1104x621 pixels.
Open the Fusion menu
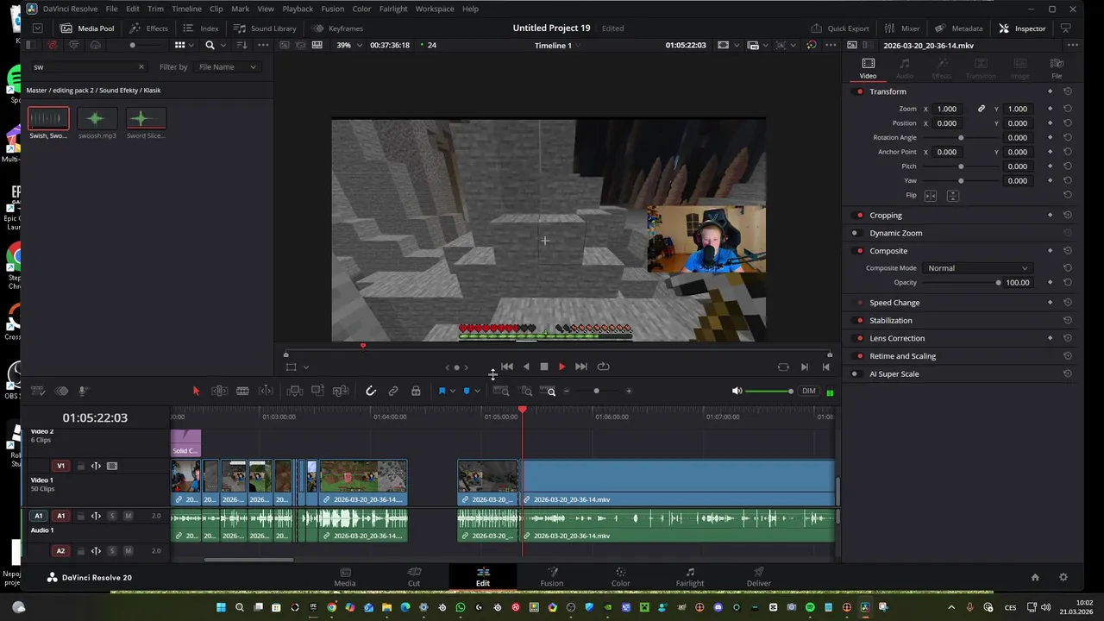tap(332, 9)
